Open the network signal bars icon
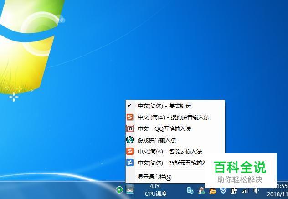Image resolution: width=288 pixels, height=199 pixels. (245, 190)
